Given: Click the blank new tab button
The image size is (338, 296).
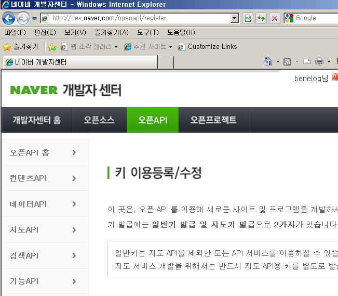Looking at the screenshot, I should tap(166, 62).
